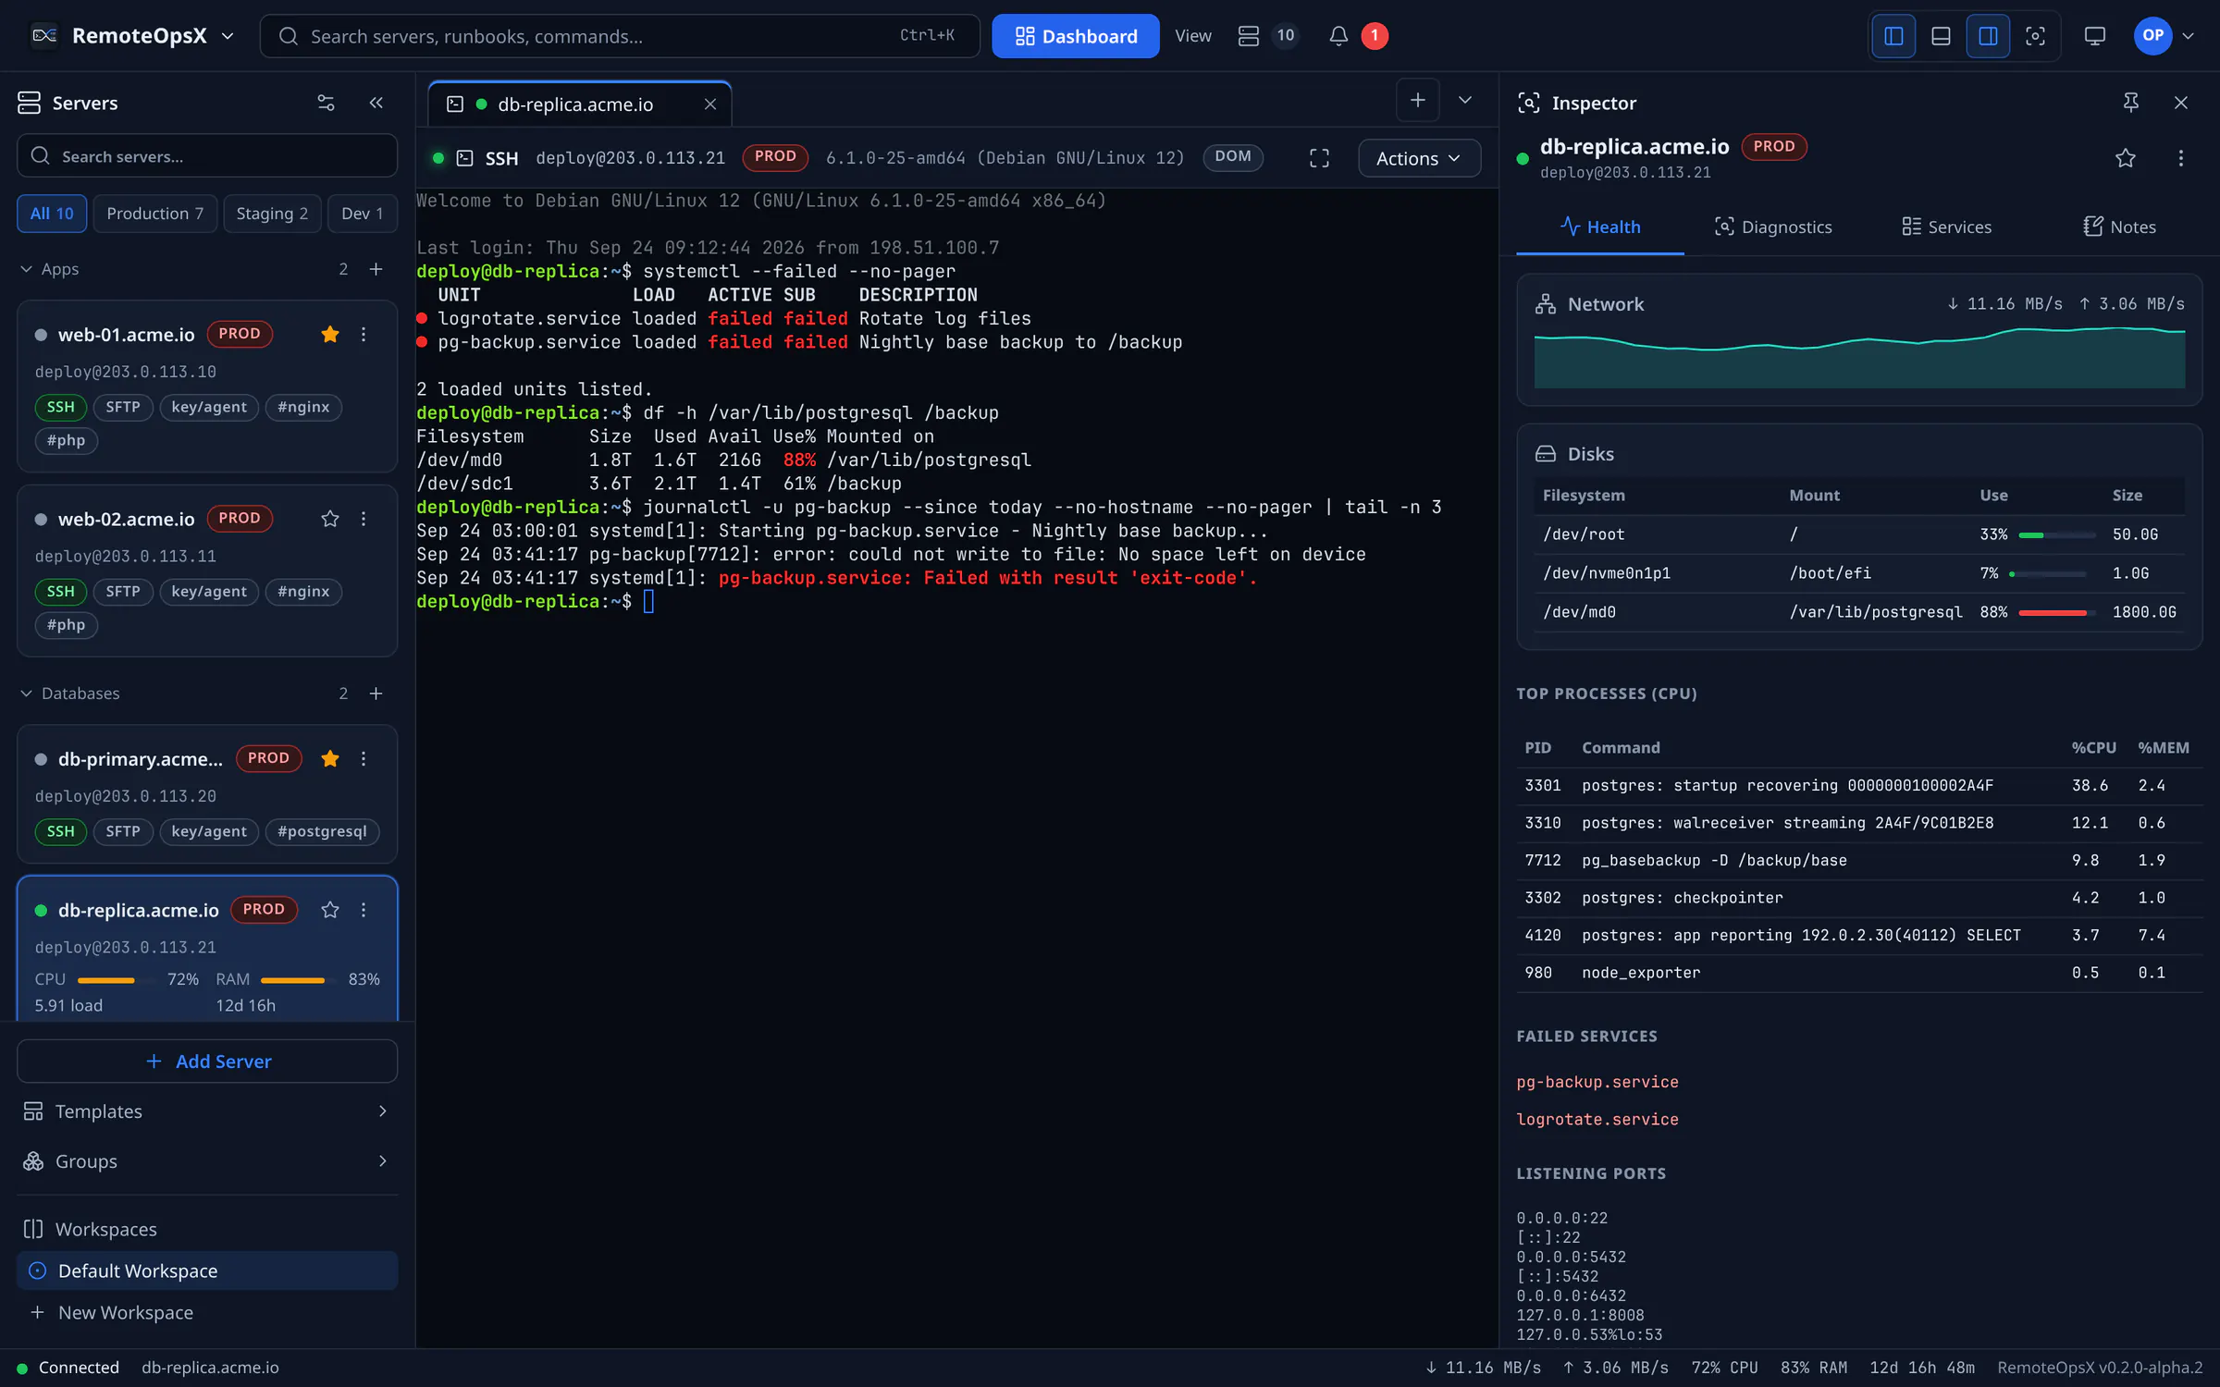The image size is (2220, 1387).
Task: Close the db-replica.acme.io terminal tab
Action: coord(709,104)
